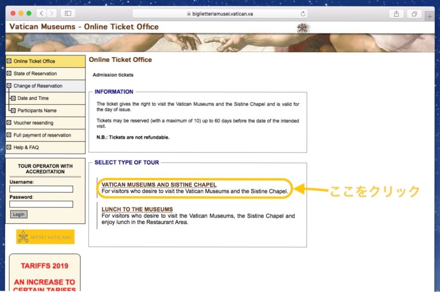
Task: Open State of Reservation in the side menu
Action: click(46, 74)
